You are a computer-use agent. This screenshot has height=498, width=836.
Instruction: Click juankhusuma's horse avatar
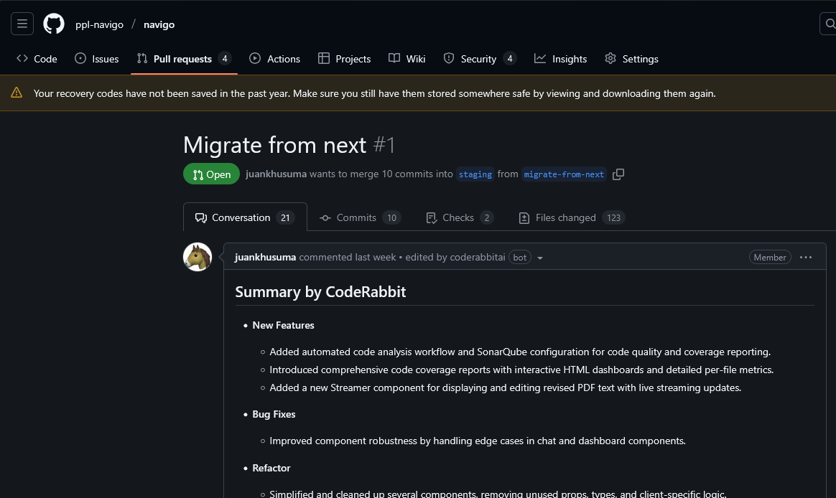(x=198, y=257)
